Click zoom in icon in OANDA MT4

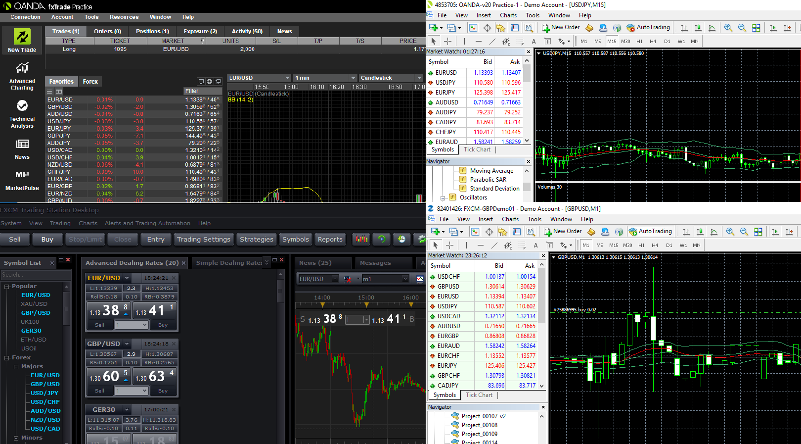(x=728, y=28)
